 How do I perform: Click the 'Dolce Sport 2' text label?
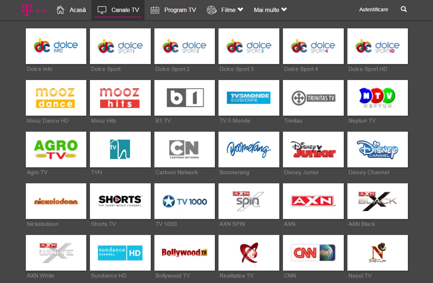[x=172, y=69]
